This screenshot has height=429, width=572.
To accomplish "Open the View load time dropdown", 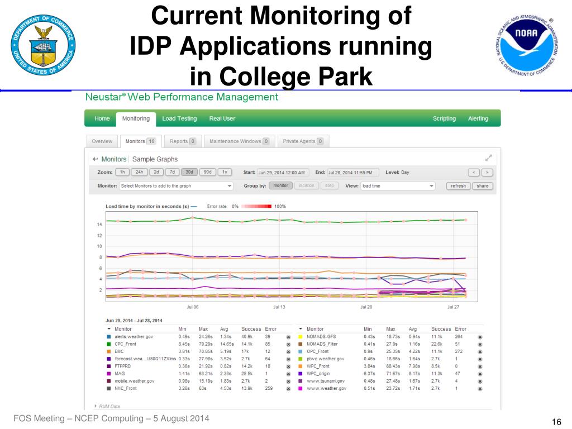I will (398, 186).
